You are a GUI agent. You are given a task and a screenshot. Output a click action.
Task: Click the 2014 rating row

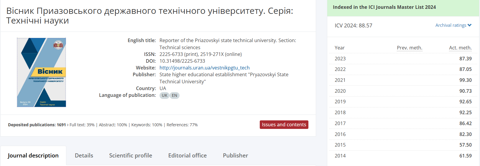click(403, 156)
